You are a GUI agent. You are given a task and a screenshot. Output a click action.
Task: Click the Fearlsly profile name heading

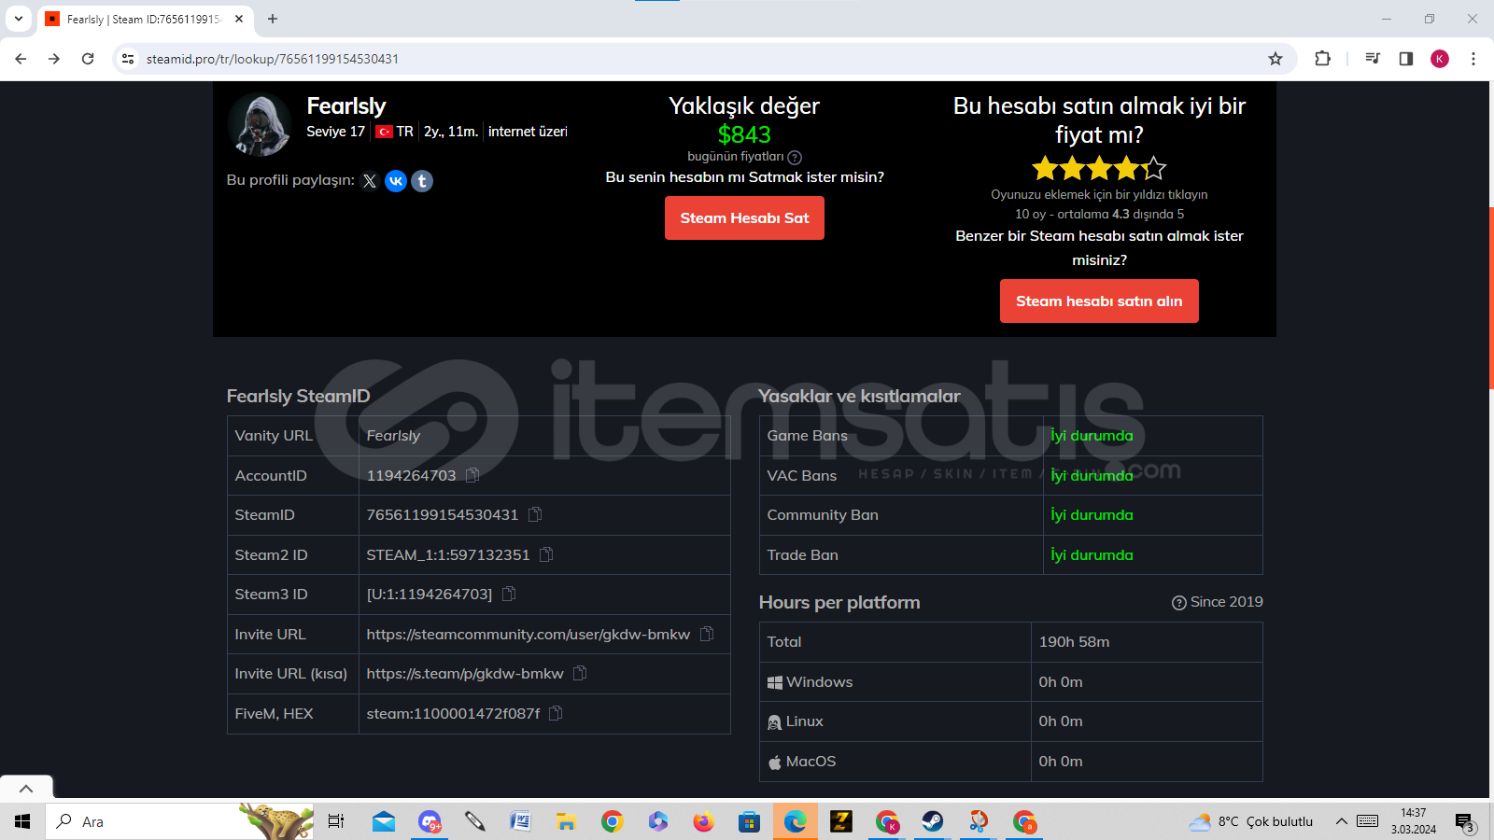[x=346, y=106]
